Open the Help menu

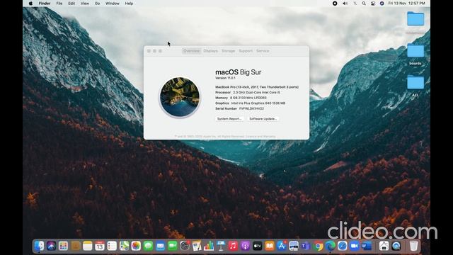point(129,4)
